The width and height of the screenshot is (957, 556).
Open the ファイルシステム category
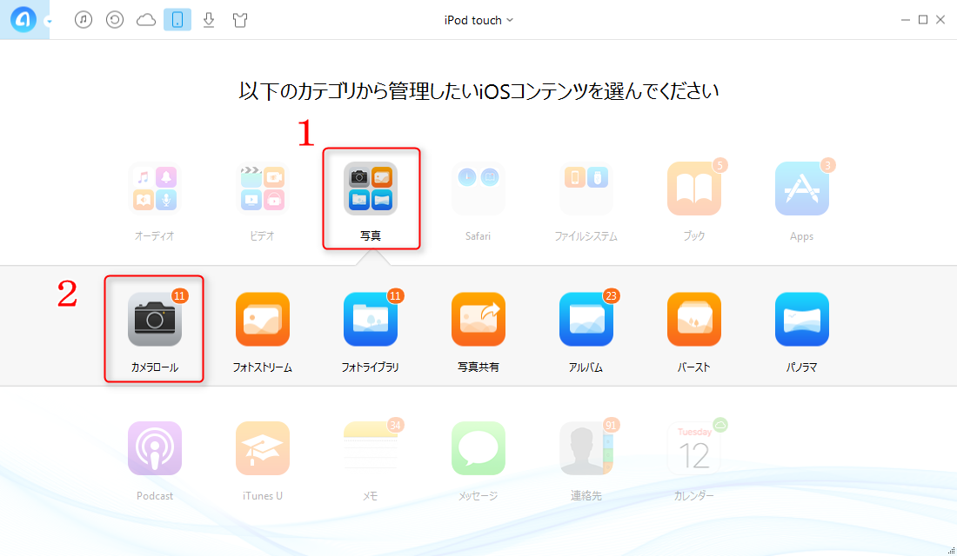click(x=586, y=189)
